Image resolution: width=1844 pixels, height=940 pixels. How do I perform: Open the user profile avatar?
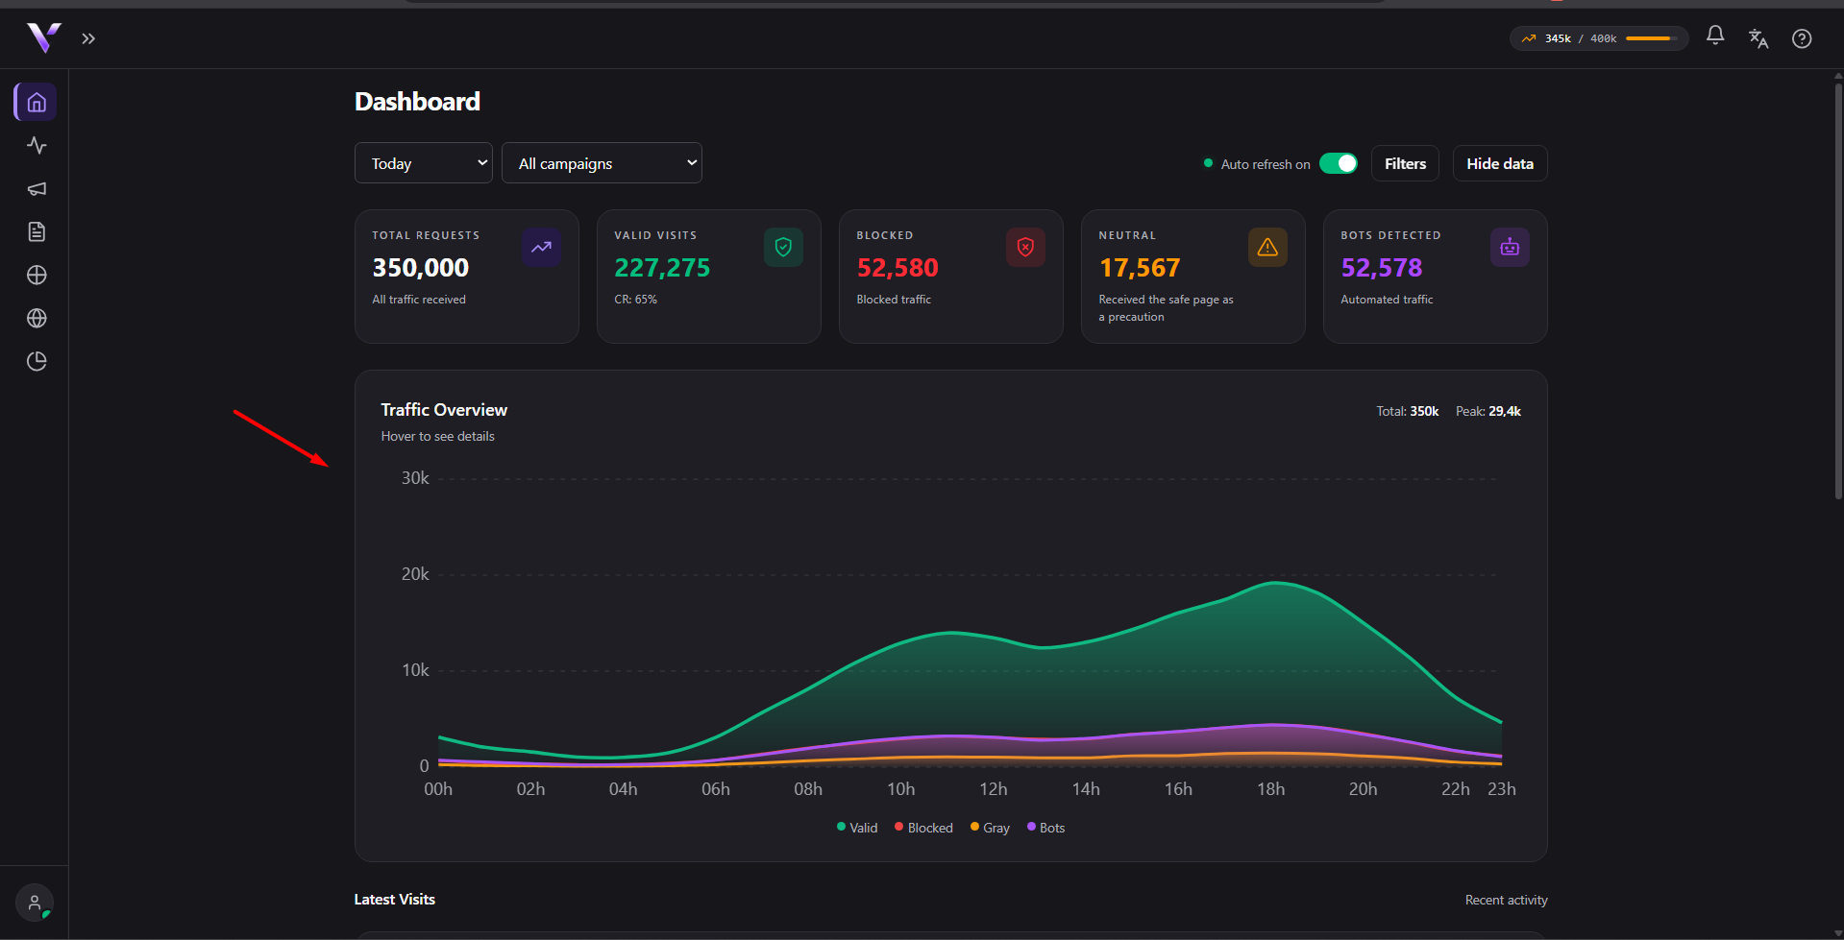tap(35, 903)
